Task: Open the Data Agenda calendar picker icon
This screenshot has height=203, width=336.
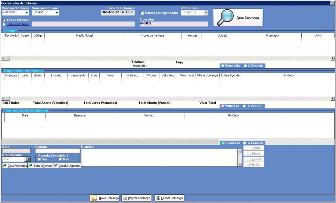Action: coord(27,159)
